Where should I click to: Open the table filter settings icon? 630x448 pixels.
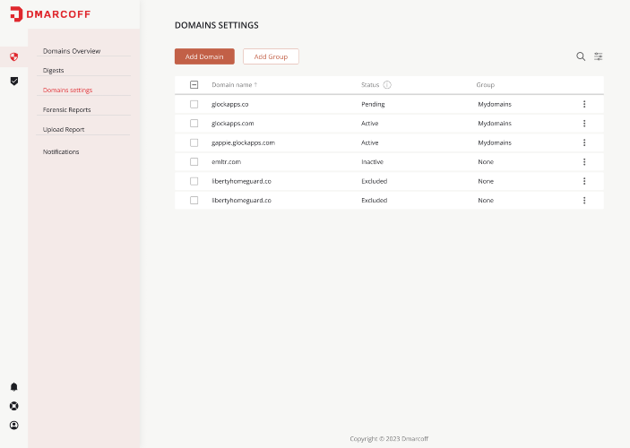(x=599, y=56)
